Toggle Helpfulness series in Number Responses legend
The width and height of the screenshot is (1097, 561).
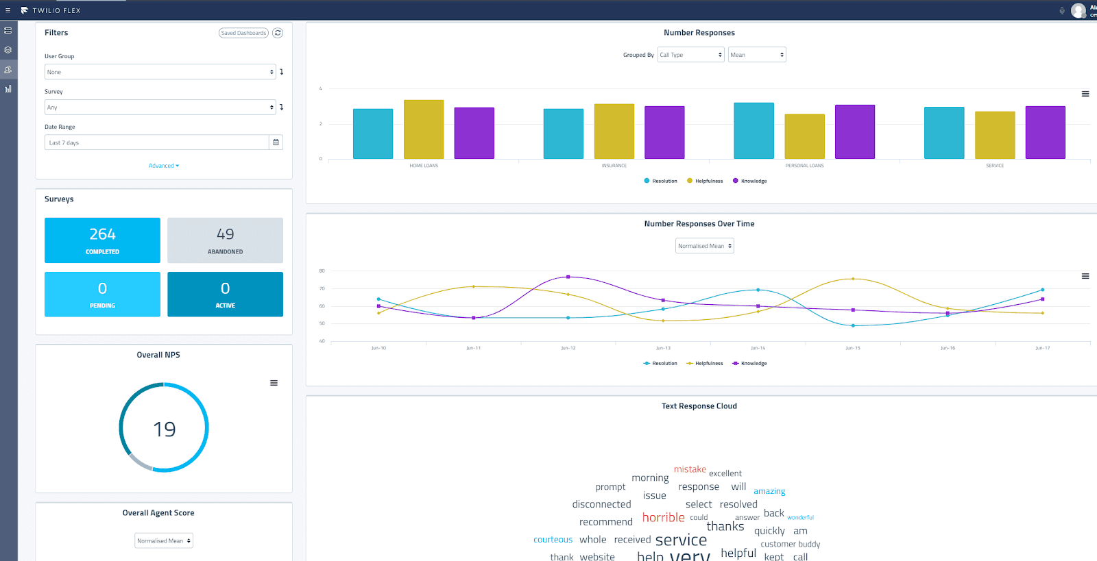point(705,181)
